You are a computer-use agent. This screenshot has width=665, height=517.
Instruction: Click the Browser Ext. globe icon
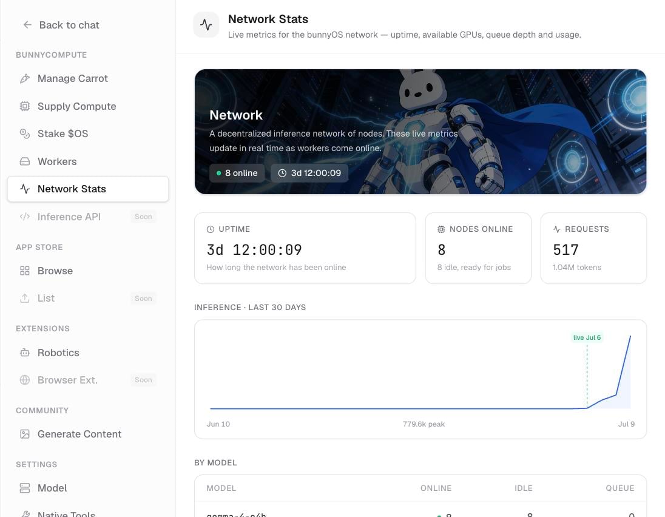tap(25, 380)
